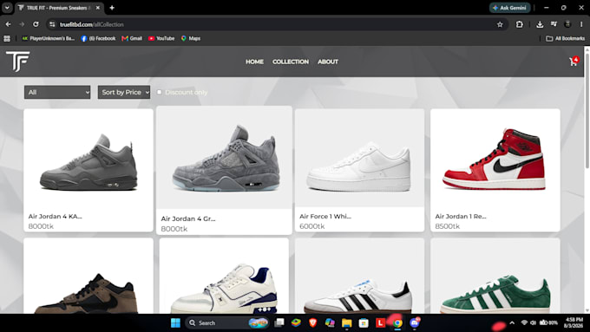Viewport: 590px width, 332px height.
Task: Open Task View on the taskbar
Action: pos(279,322)
